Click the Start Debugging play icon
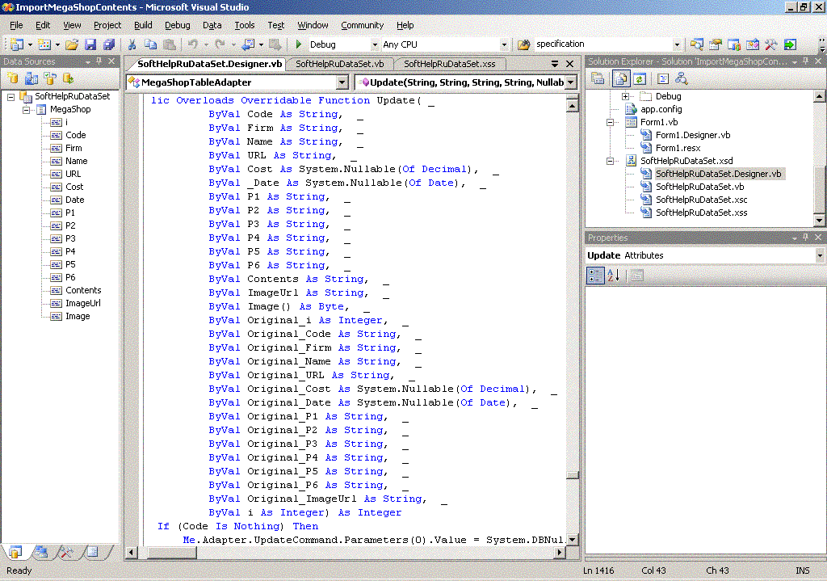Viewport: 827px width, 581px height. tap(299, 44)
